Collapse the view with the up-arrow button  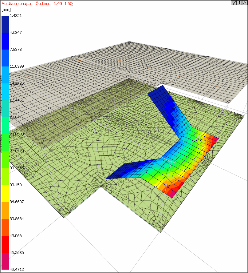point(244,3)
